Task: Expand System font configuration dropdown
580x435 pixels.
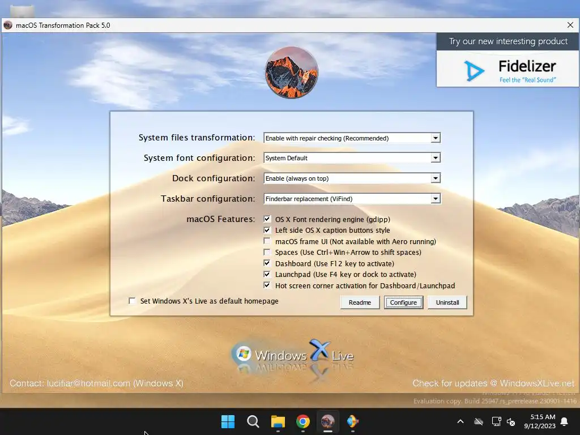Action: [x=436, y=158]
